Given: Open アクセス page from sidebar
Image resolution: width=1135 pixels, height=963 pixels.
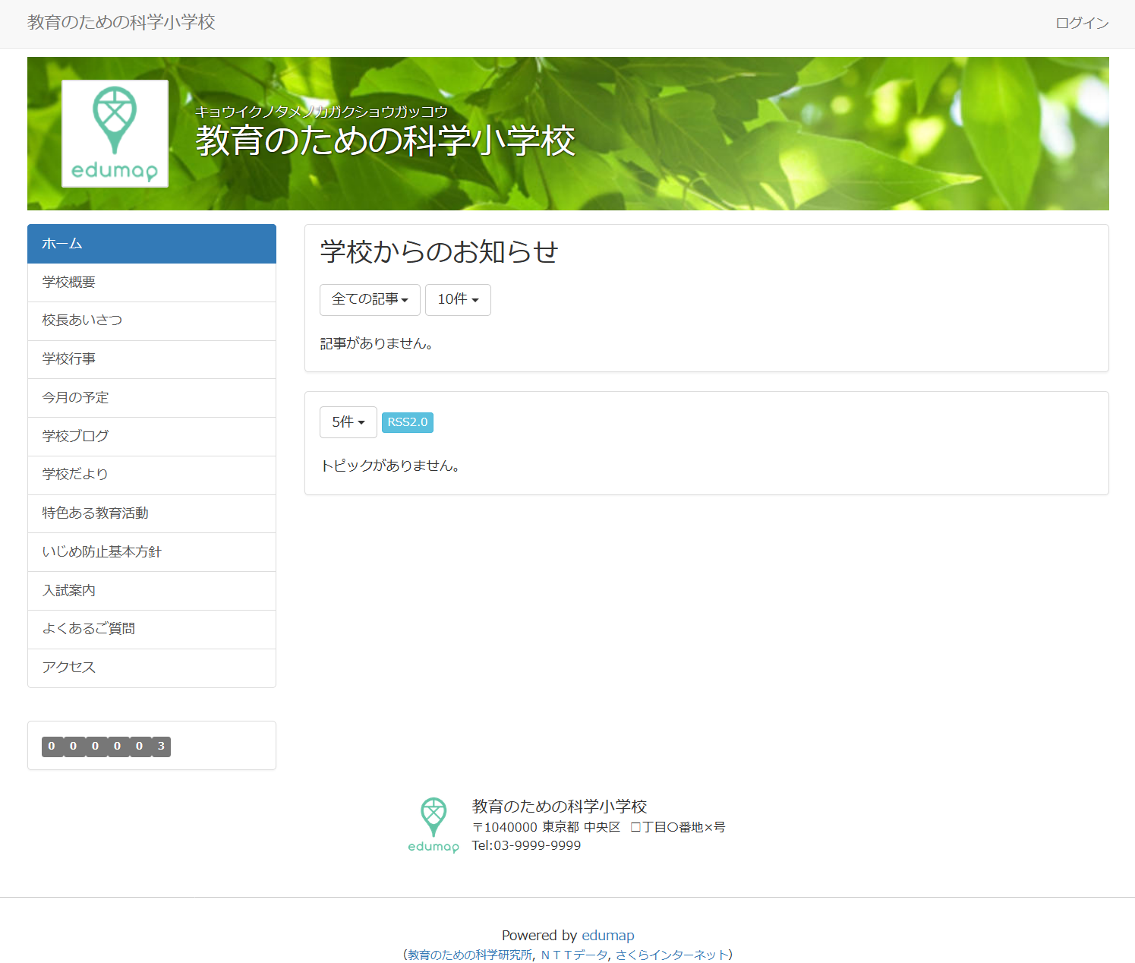Looking at the screenshot, I should 151,668.
